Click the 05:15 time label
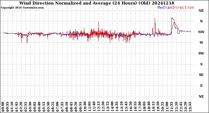Viewport: 209px width, 113px height. 44,107
